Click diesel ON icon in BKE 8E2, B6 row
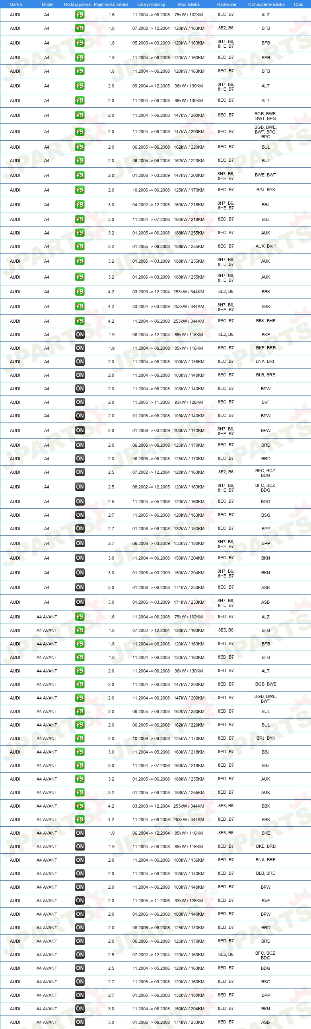Screen dimensions: 311x1029 [80, 335]
